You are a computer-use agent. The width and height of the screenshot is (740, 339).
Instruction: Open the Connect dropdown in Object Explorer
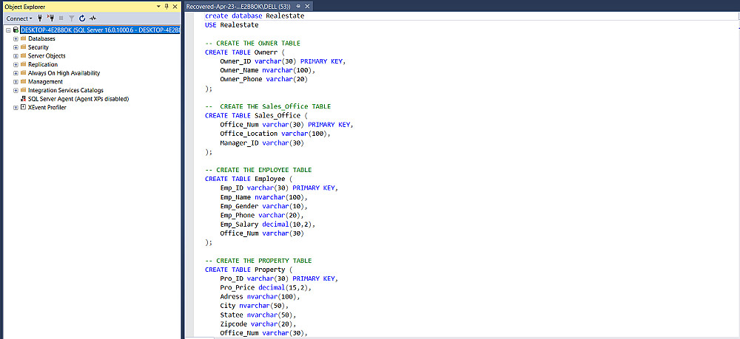pos(19,18)
